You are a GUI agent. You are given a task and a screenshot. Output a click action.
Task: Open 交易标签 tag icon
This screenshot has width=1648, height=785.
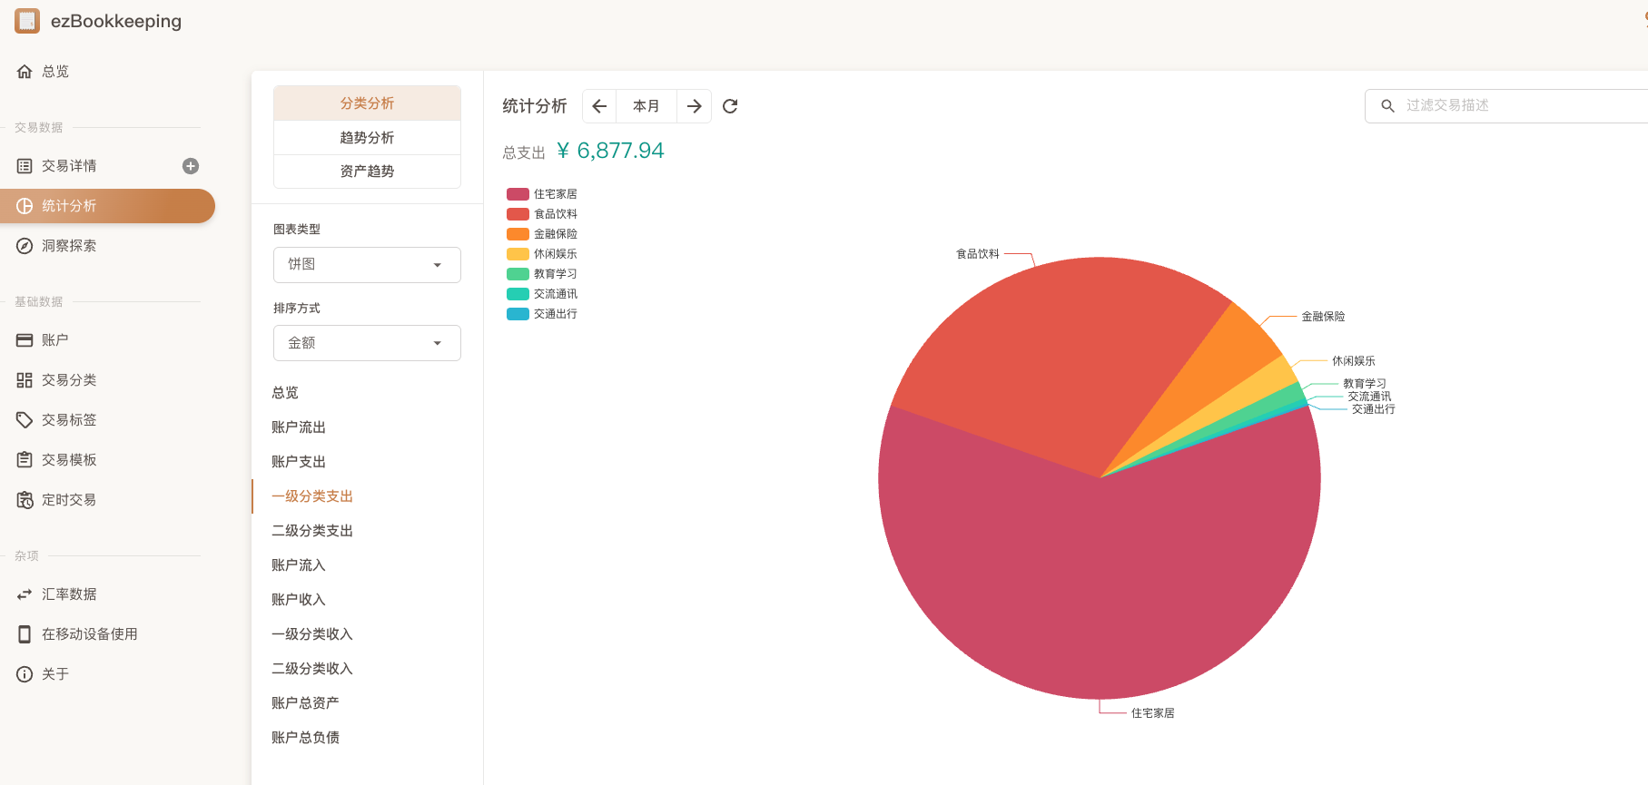click(25, 420)
